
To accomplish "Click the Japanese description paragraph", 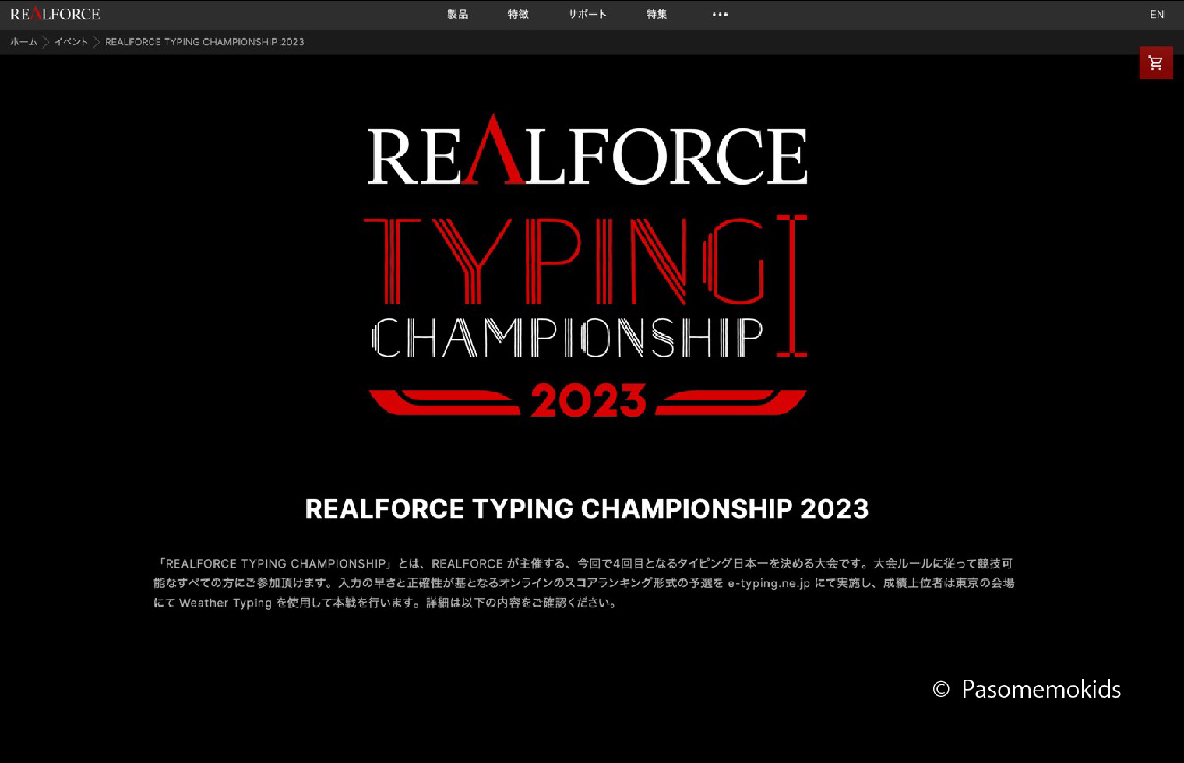I will (x=584, y=583).
